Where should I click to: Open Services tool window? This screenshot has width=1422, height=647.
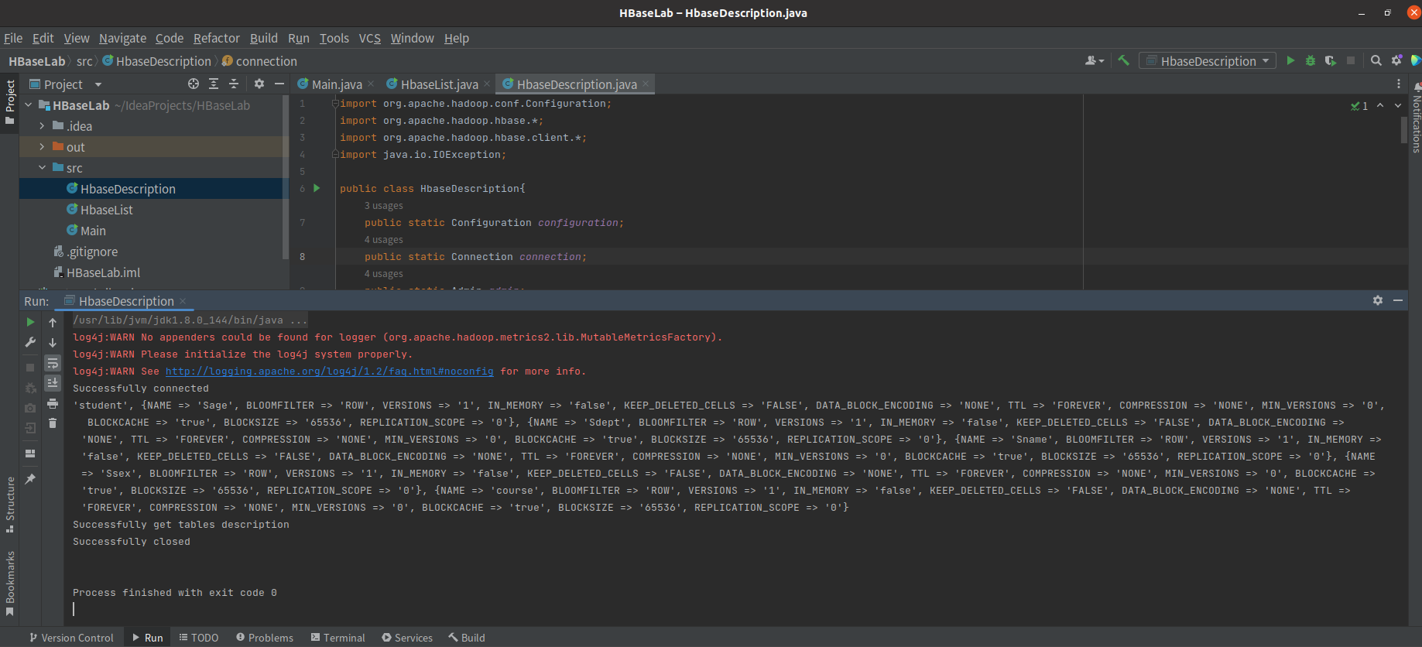point(407,638)
